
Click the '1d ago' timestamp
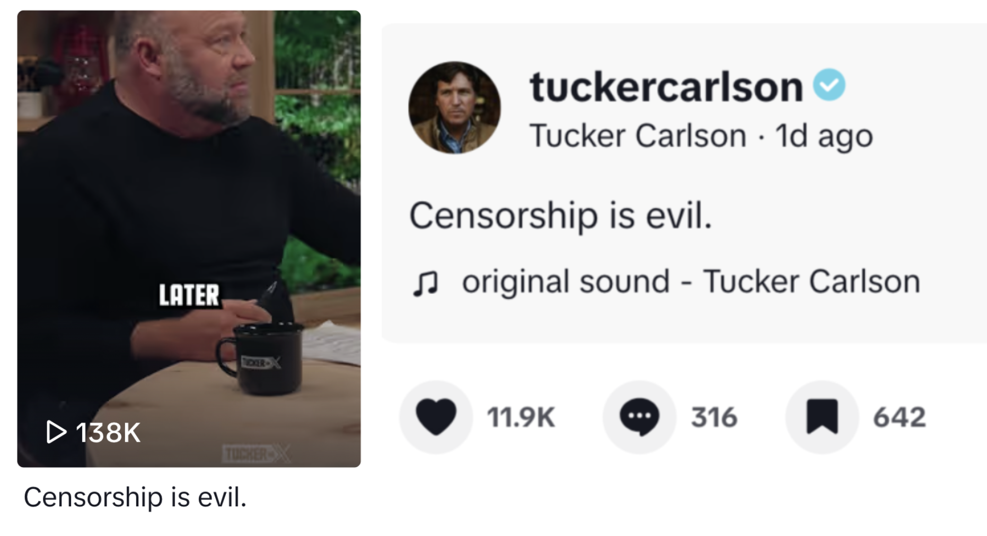(824, 136)
